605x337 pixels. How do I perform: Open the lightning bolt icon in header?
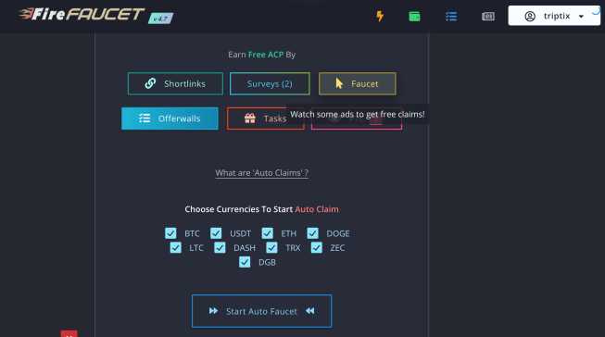(380, 16)
